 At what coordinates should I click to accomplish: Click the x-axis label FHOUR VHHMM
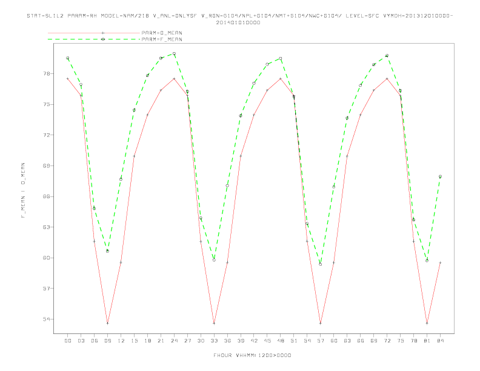[x=252, y=355]
